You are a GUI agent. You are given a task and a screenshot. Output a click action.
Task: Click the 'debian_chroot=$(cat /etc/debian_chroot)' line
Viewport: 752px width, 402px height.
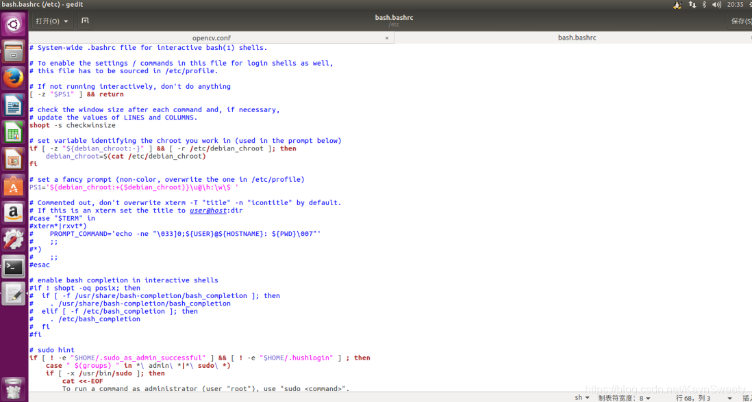(125, 157)
